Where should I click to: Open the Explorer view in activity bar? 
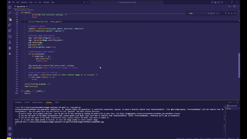click(10, 7)
